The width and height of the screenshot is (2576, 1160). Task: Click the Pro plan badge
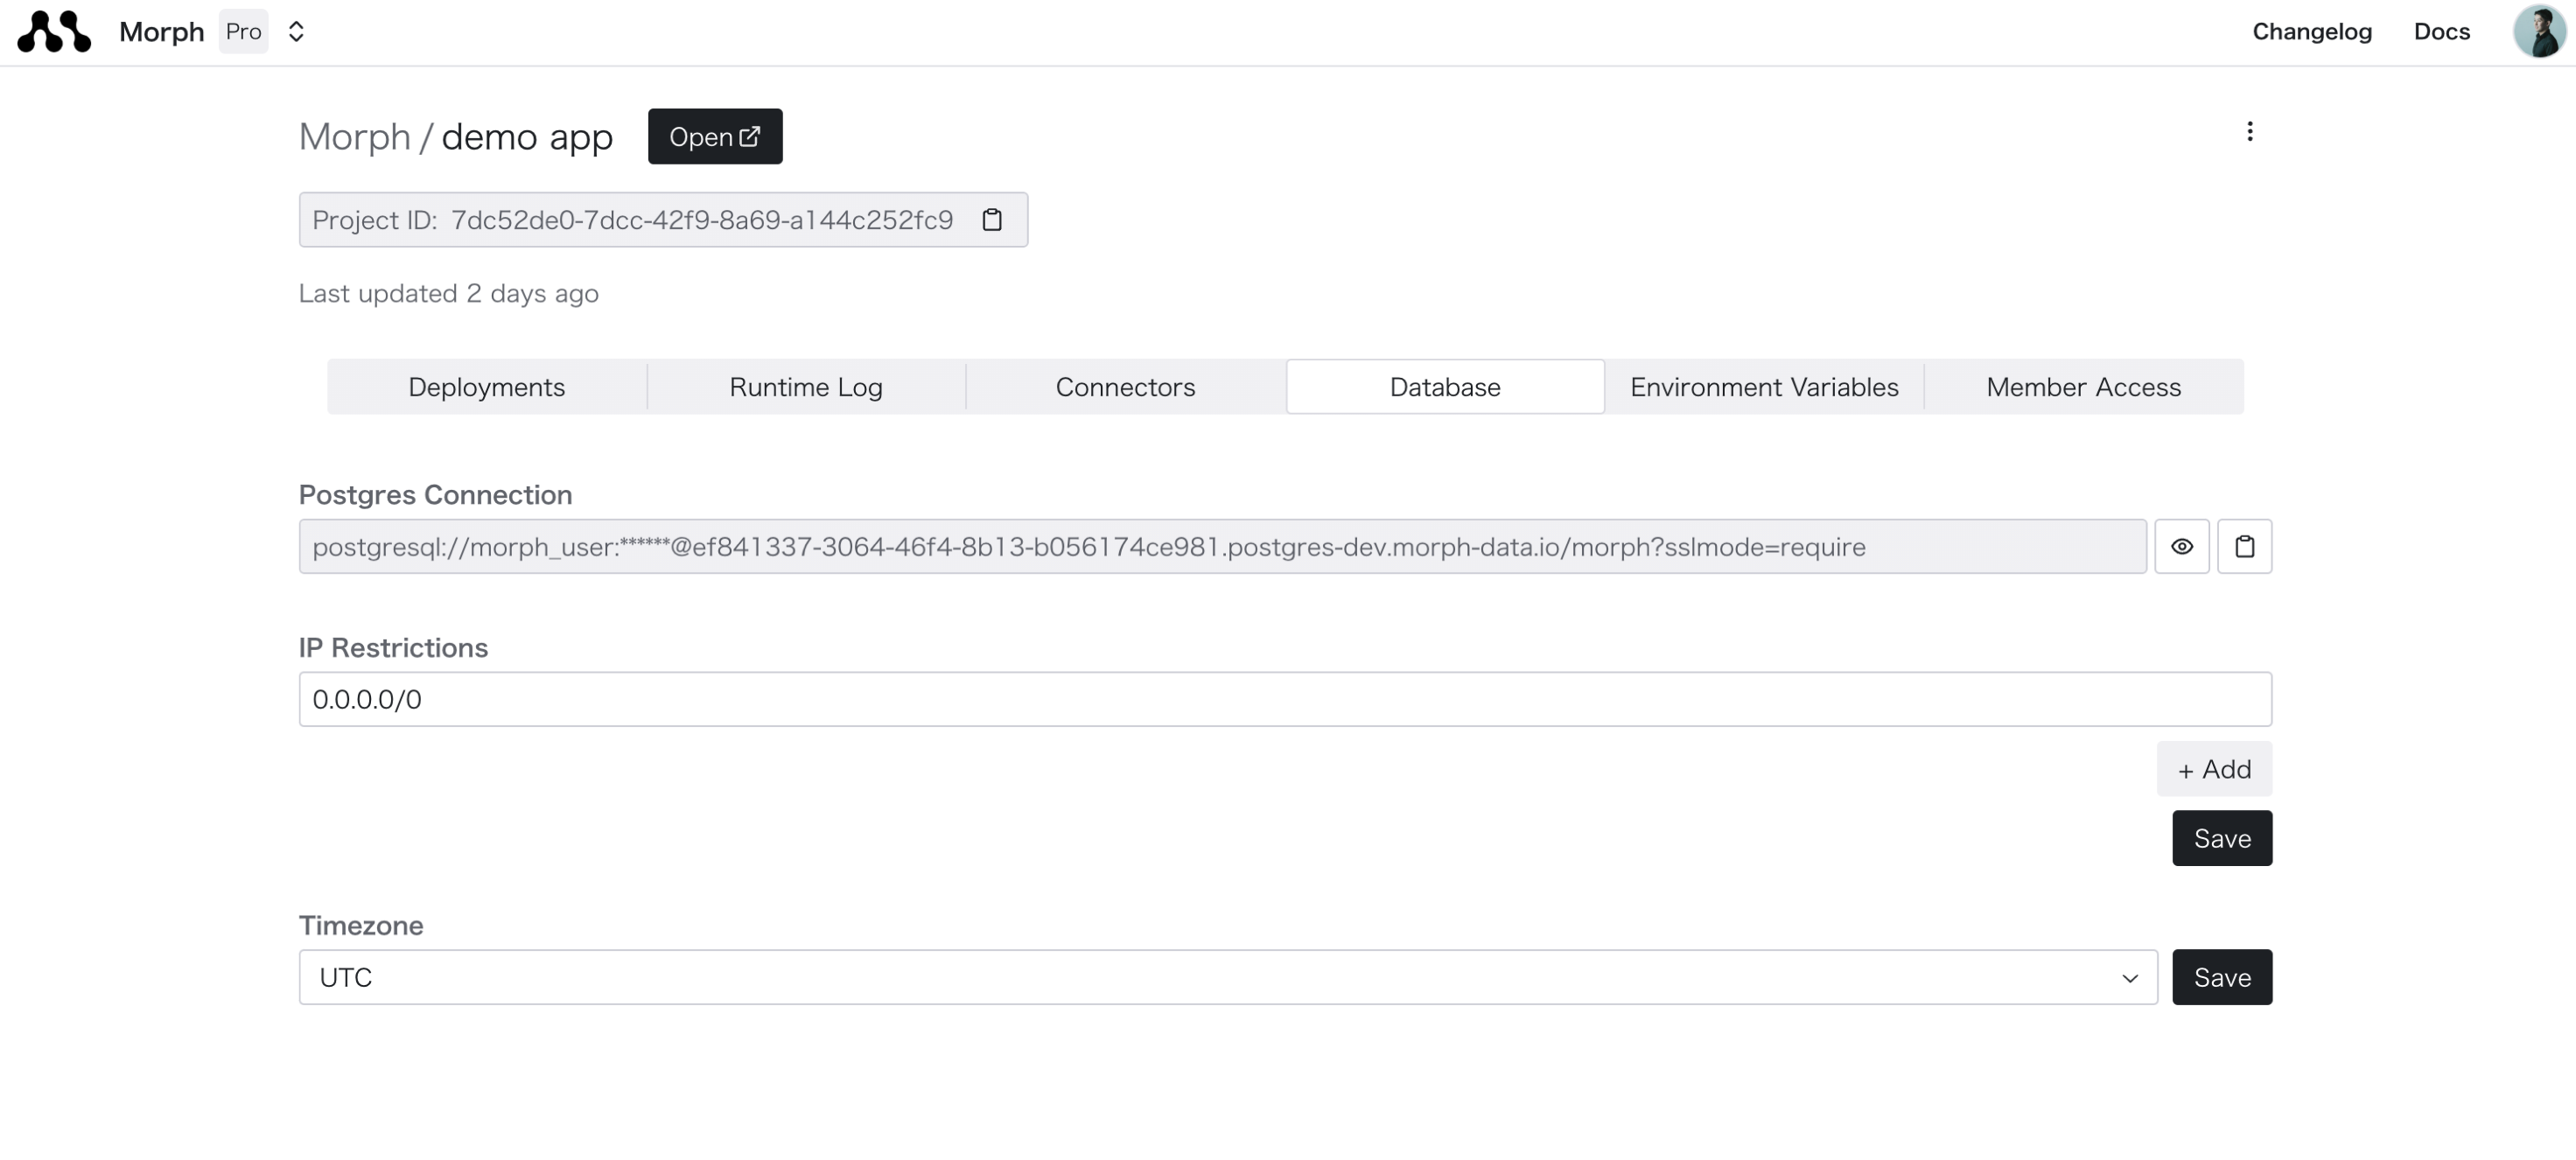point(243,32)
